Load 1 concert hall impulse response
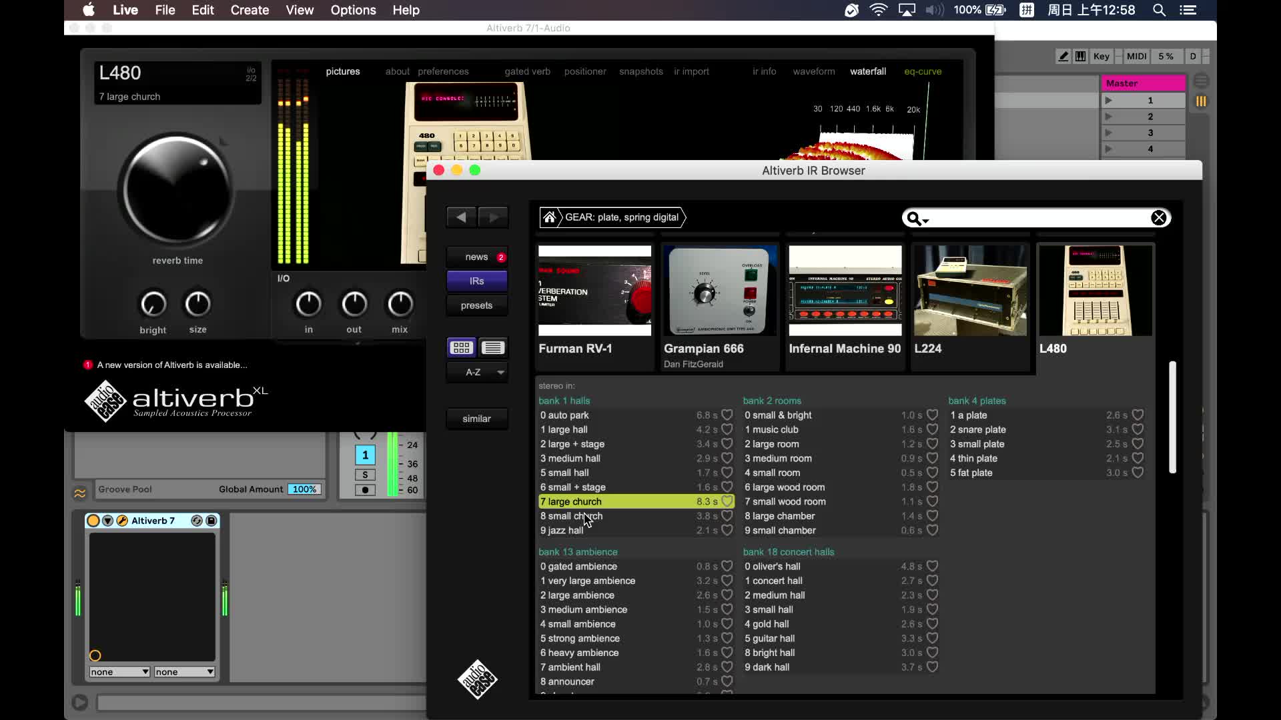 (841, 581)
